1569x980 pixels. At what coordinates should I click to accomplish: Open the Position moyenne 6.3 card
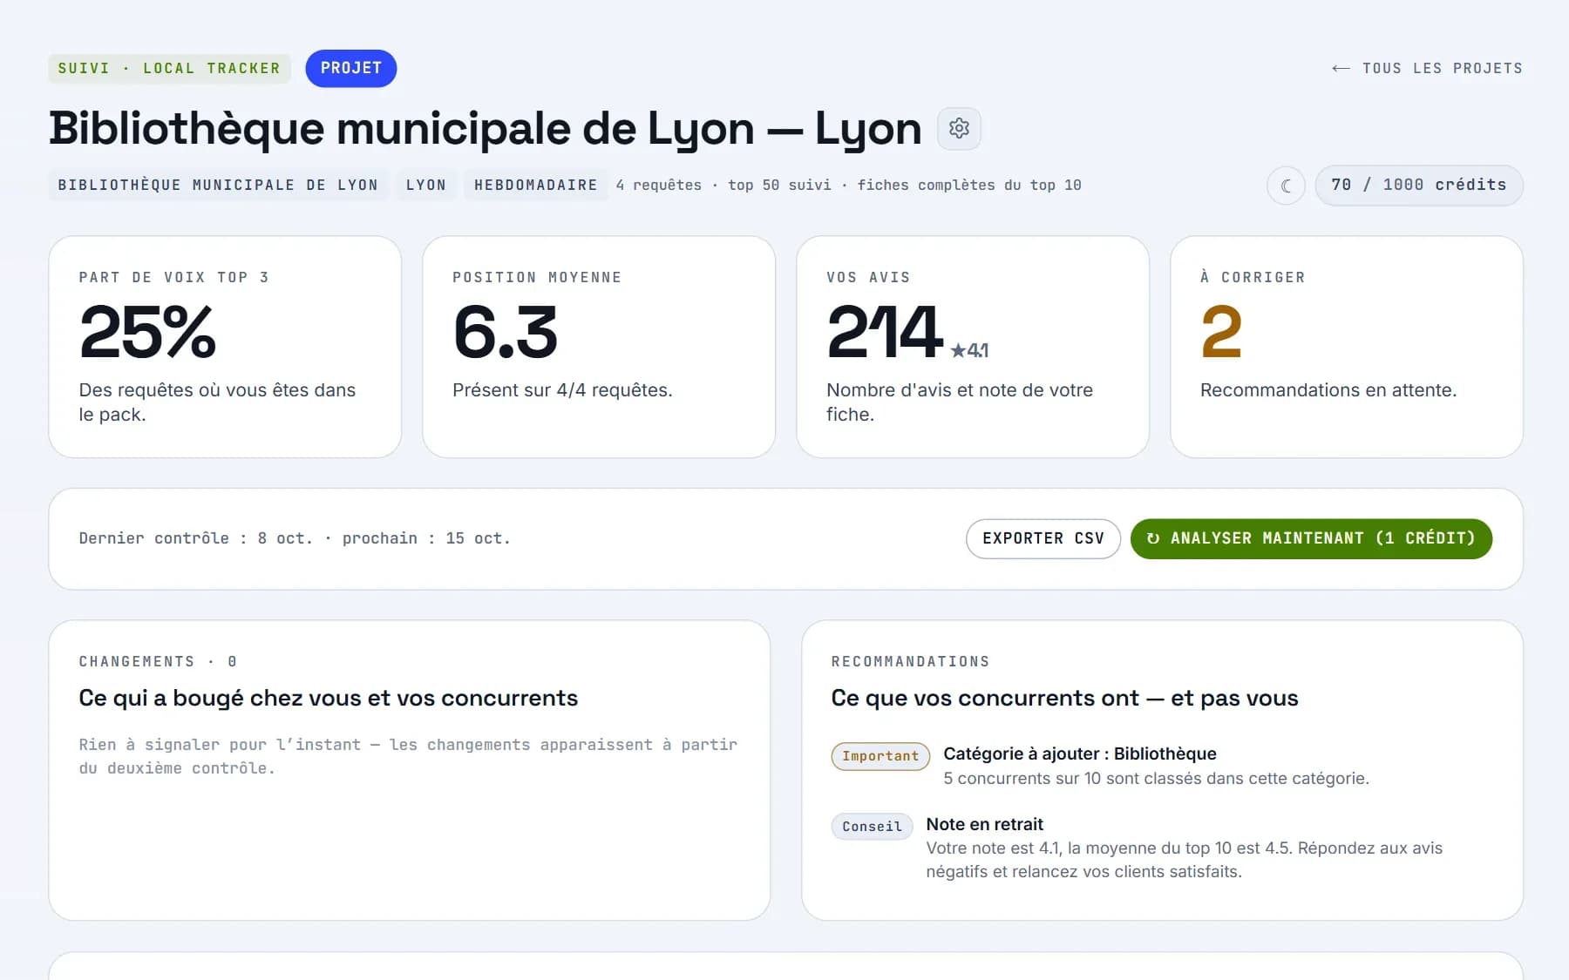pyautogui.click(x=599, y=347)
